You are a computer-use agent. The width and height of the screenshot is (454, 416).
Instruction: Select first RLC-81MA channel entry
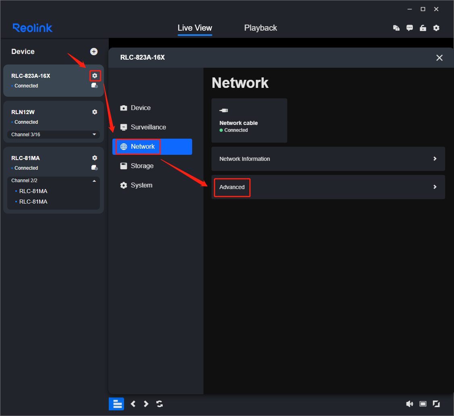click(33, 191)
